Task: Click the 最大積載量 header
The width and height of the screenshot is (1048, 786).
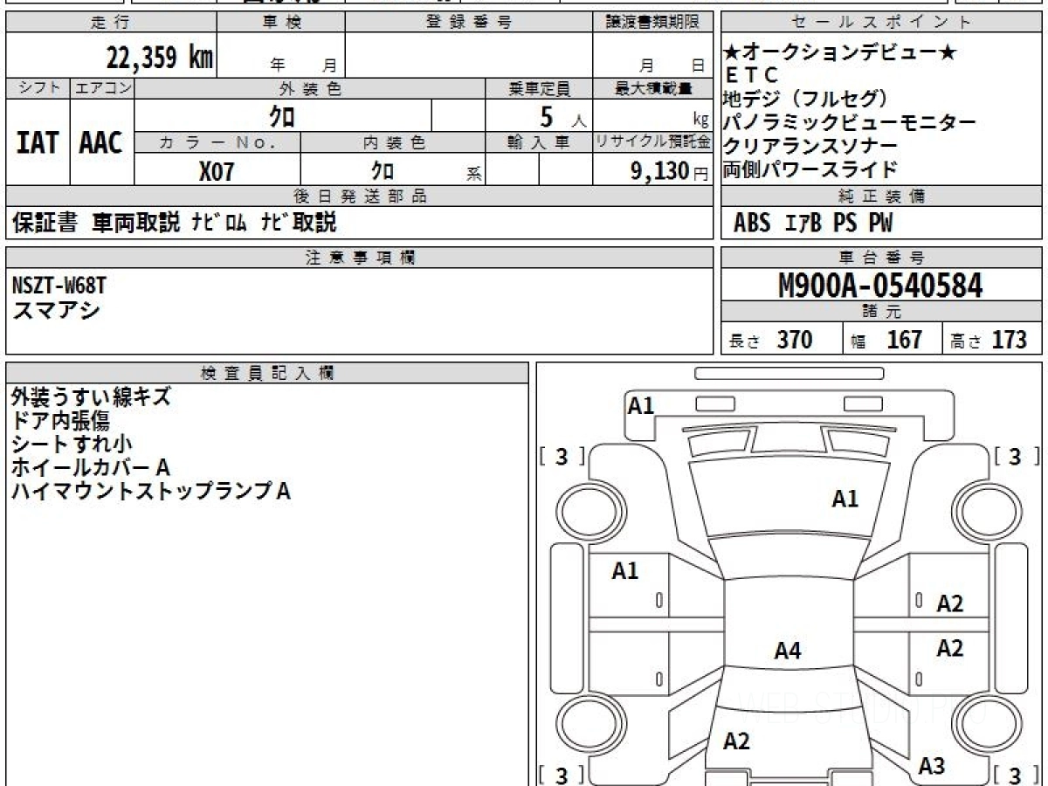Action: (653, 88)
